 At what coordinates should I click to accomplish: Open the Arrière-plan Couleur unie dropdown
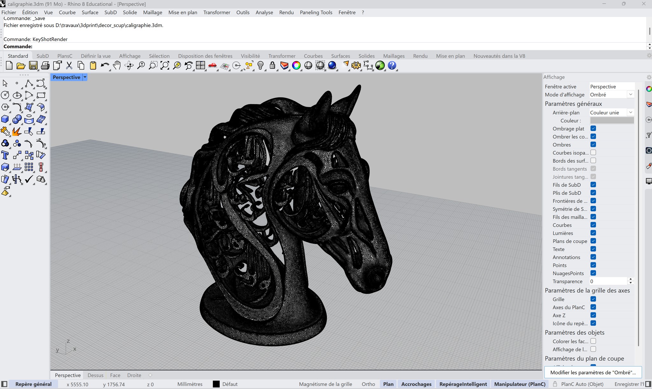(x=630, y=112)
